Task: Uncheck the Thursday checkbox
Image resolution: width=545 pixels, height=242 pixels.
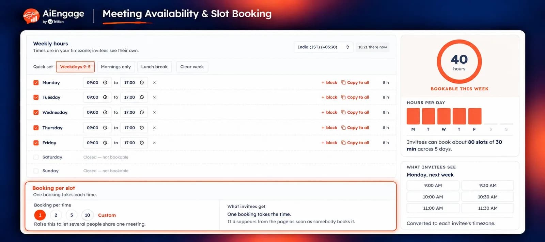Action: pos(36,128)
